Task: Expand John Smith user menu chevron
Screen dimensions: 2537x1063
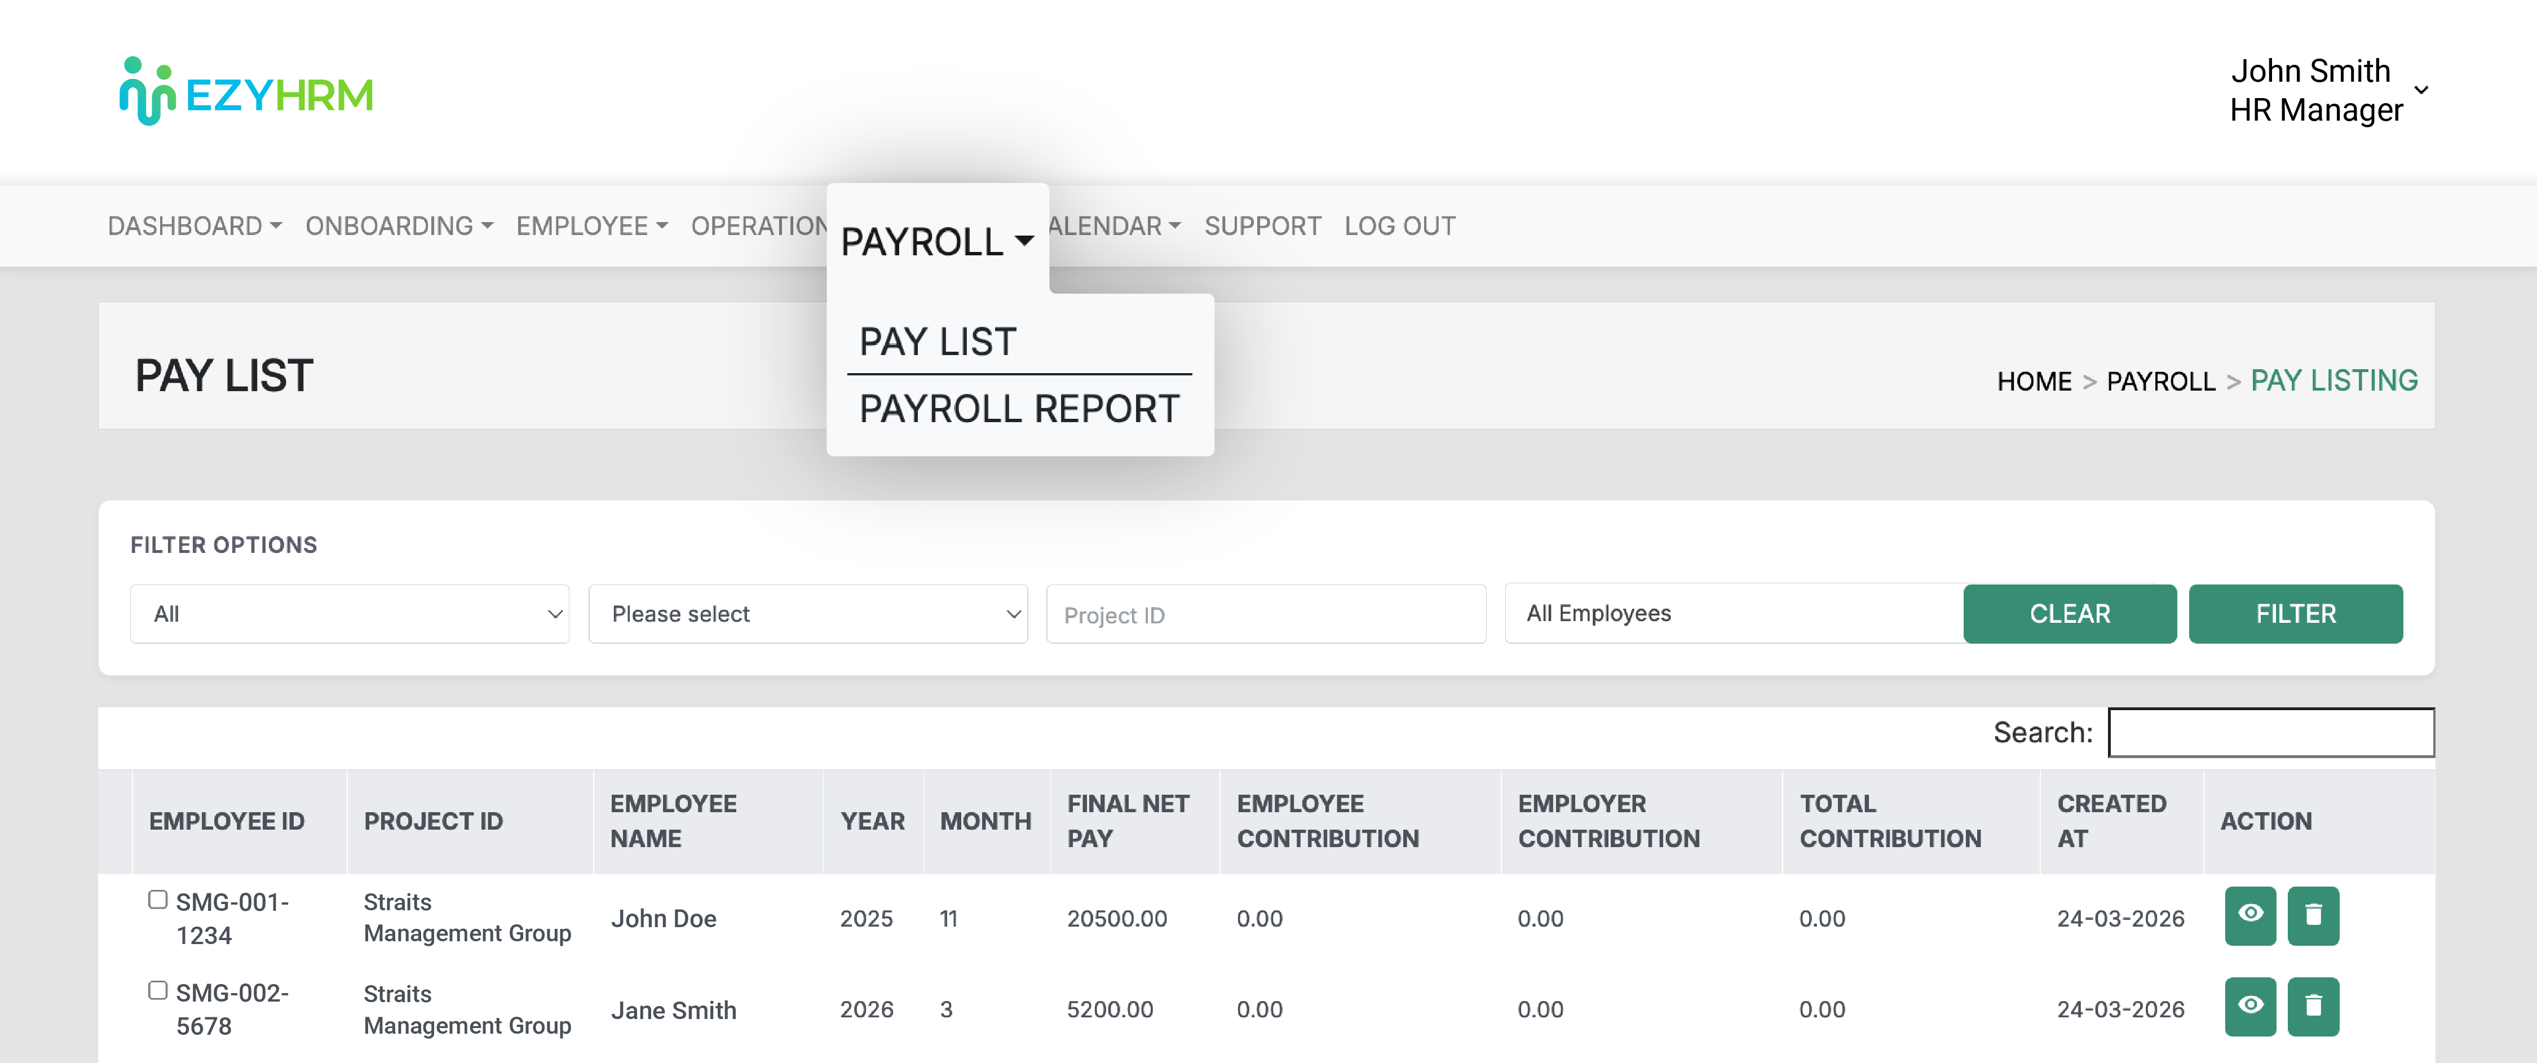Action: point(2422,90)
